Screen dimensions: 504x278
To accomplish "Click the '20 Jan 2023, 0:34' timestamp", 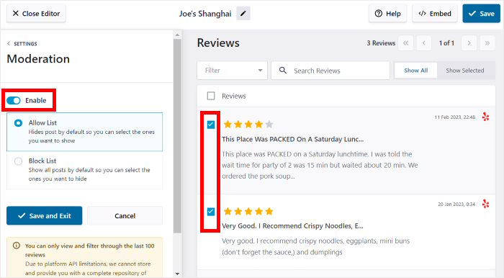I will point(456,204).
